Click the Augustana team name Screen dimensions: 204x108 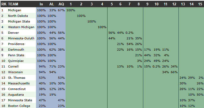[x=16, y=95]
